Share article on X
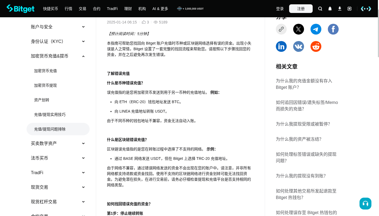Viewport: 379px width, 216px height. (299, 29)
